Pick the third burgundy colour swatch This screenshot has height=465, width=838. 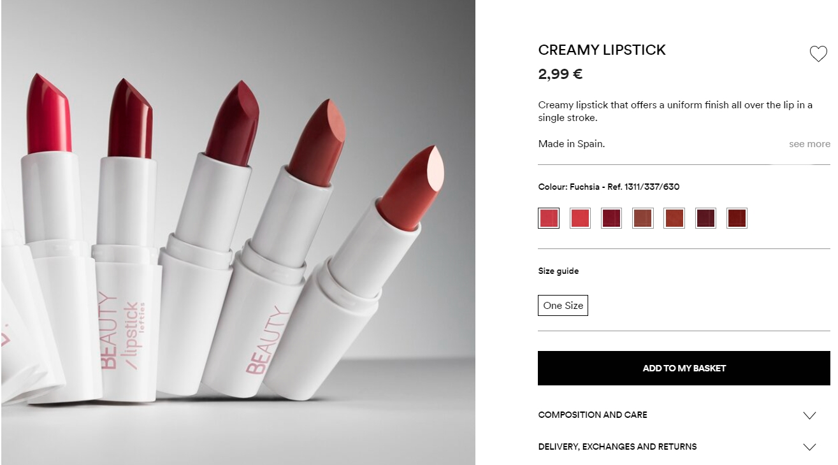click(611, 218)
